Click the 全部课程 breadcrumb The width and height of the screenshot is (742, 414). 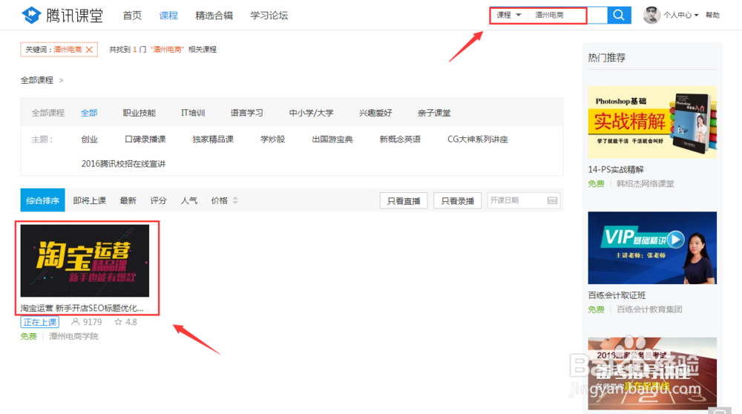point(37,80)
